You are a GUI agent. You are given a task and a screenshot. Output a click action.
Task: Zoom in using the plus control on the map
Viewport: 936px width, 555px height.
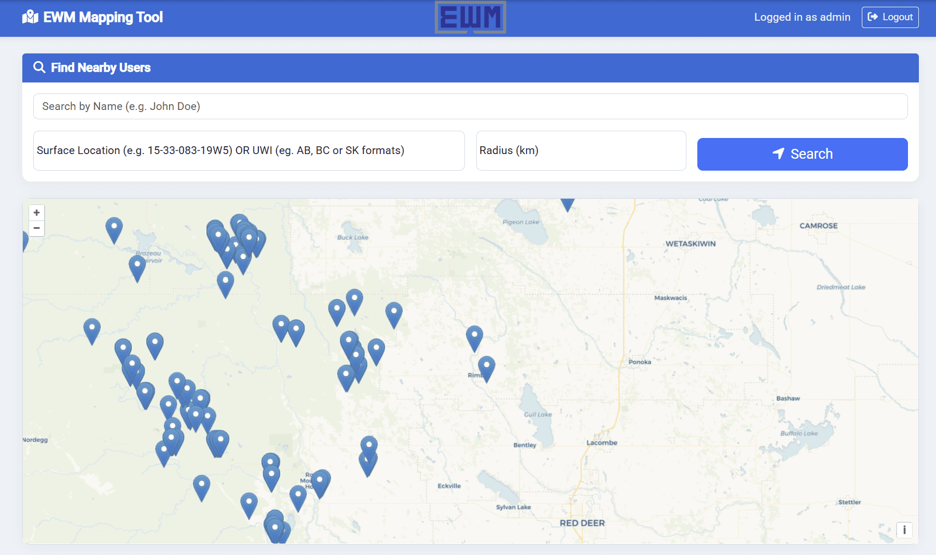click(36, 213)
